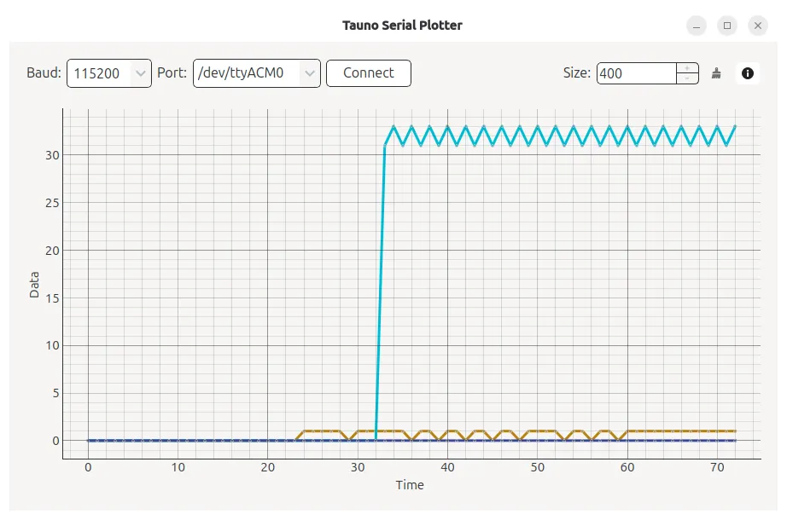Click the broom icon to clear the plot
This screenshot has height=520, width=787.
(x=716, y=73)
